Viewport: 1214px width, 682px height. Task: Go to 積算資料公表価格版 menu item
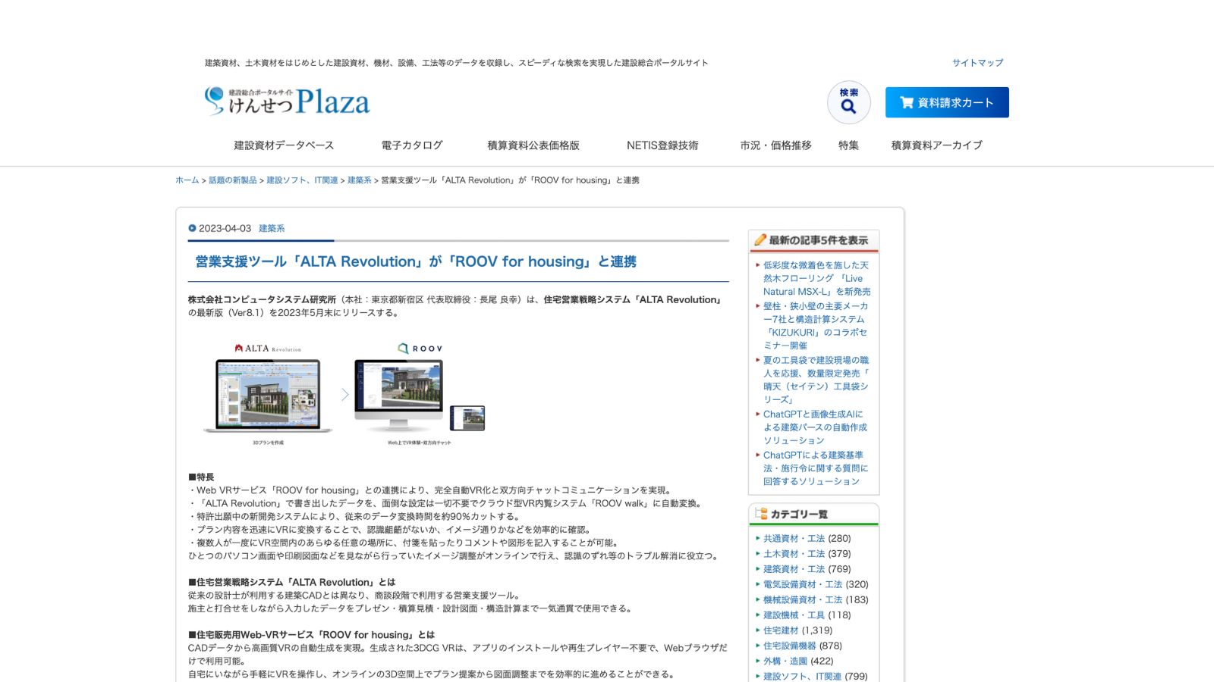point(533,145)
